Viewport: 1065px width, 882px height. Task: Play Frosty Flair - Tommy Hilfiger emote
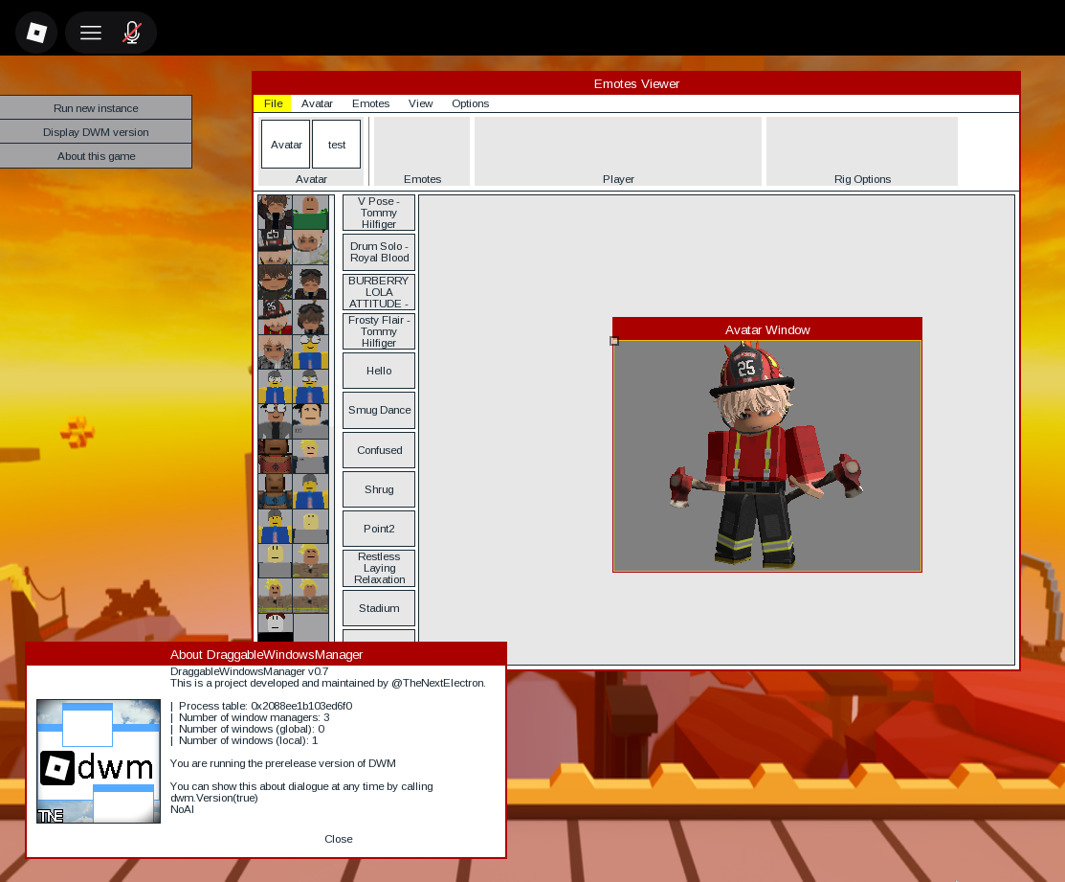tap(379, 331)
